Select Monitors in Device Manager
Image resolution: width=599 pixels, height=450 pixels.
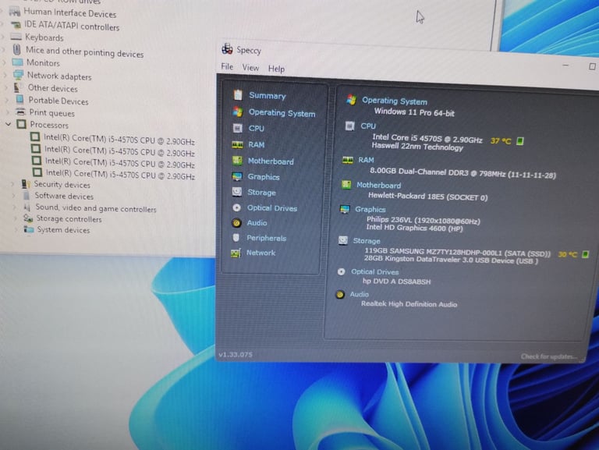click(43, 62)
